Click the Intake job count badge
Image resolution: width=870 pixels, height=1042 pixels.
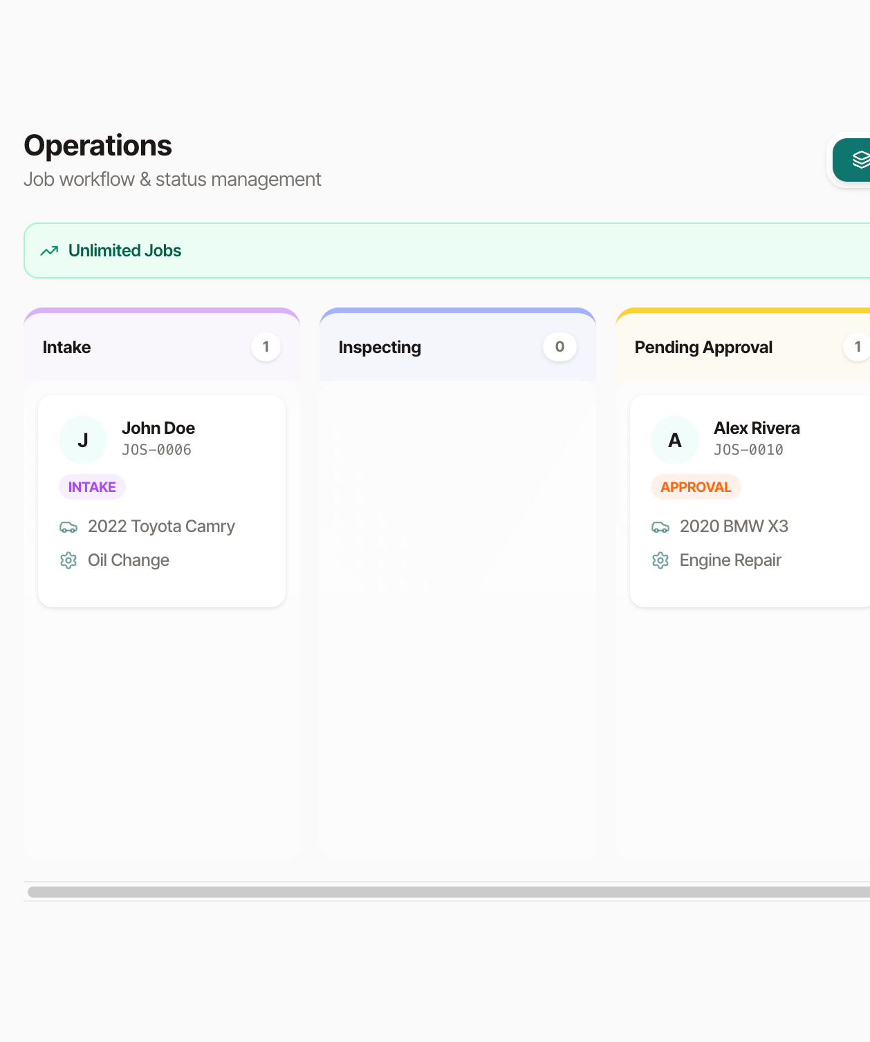tap(266, 347)
